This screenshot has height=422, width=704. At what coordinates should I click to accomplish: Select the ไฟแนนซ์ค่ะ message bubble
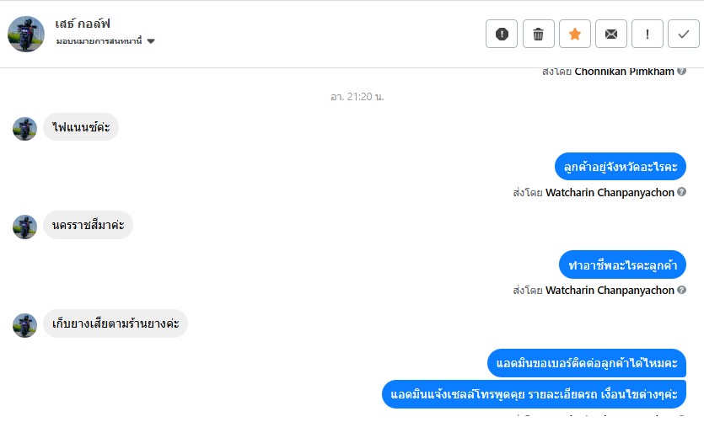coord(81,127)
